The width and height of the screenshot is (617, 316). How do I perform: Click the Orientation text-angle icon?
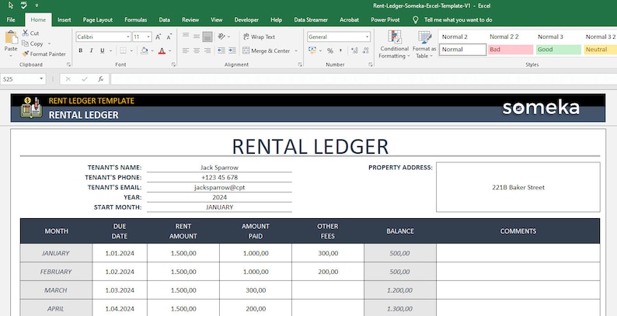pos(221,36)
